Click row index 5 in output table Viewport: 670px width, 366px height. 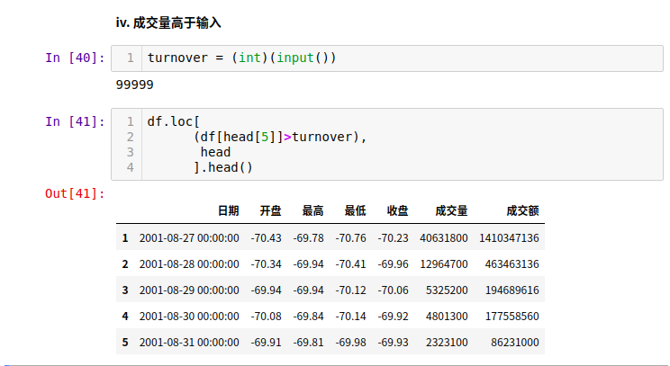tap(125, 342)
